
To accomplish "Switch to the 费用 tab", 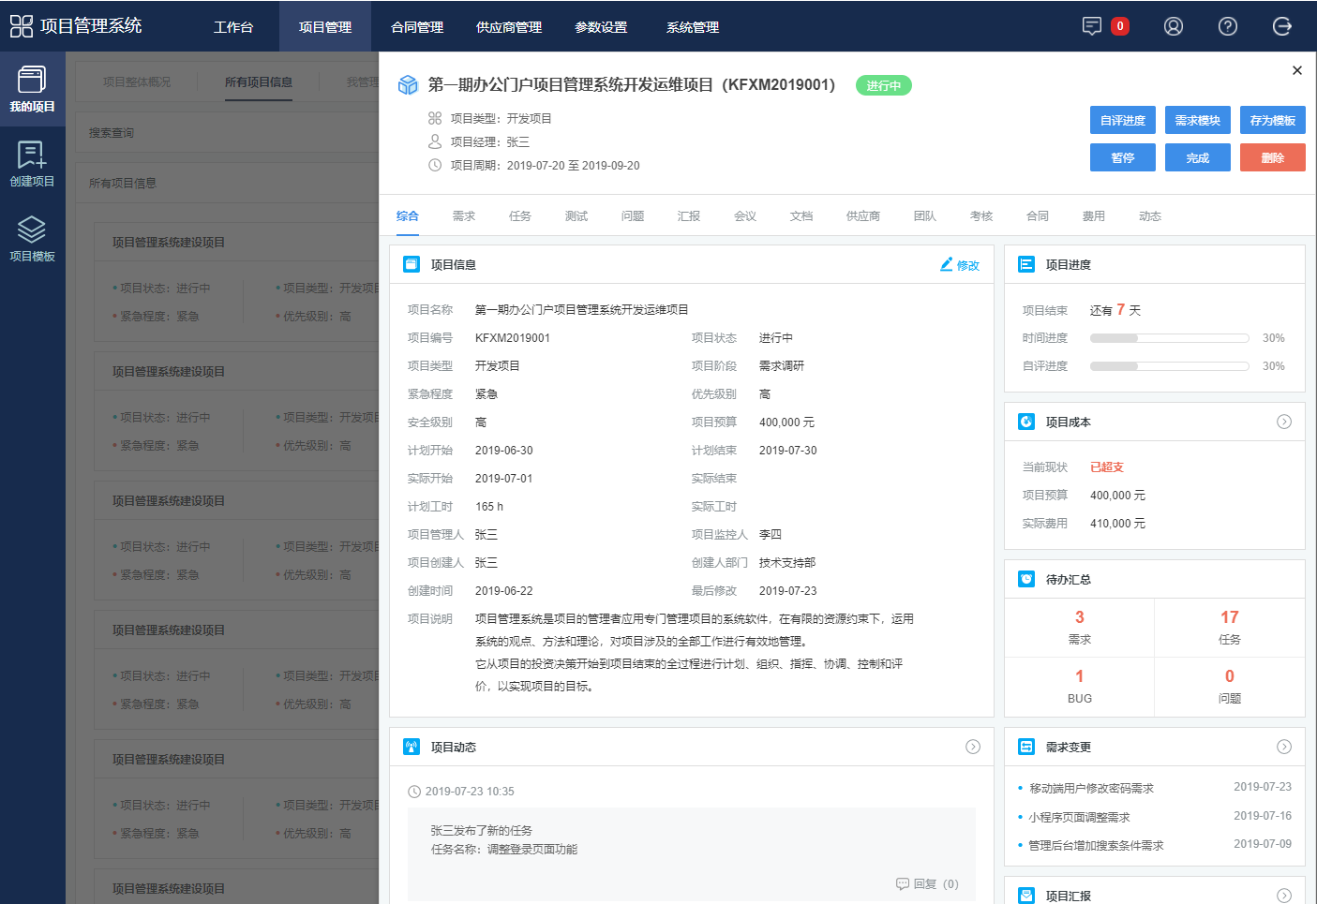I will [1094, 215].
